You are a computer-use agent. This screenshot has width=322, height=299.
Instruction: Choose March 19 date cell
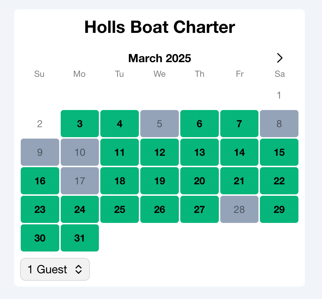160,181
